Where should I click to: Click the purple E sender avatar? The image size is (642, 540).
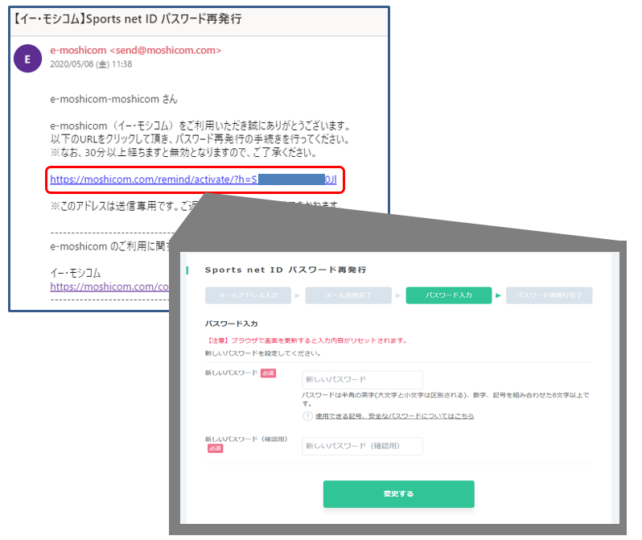(28, 59)
